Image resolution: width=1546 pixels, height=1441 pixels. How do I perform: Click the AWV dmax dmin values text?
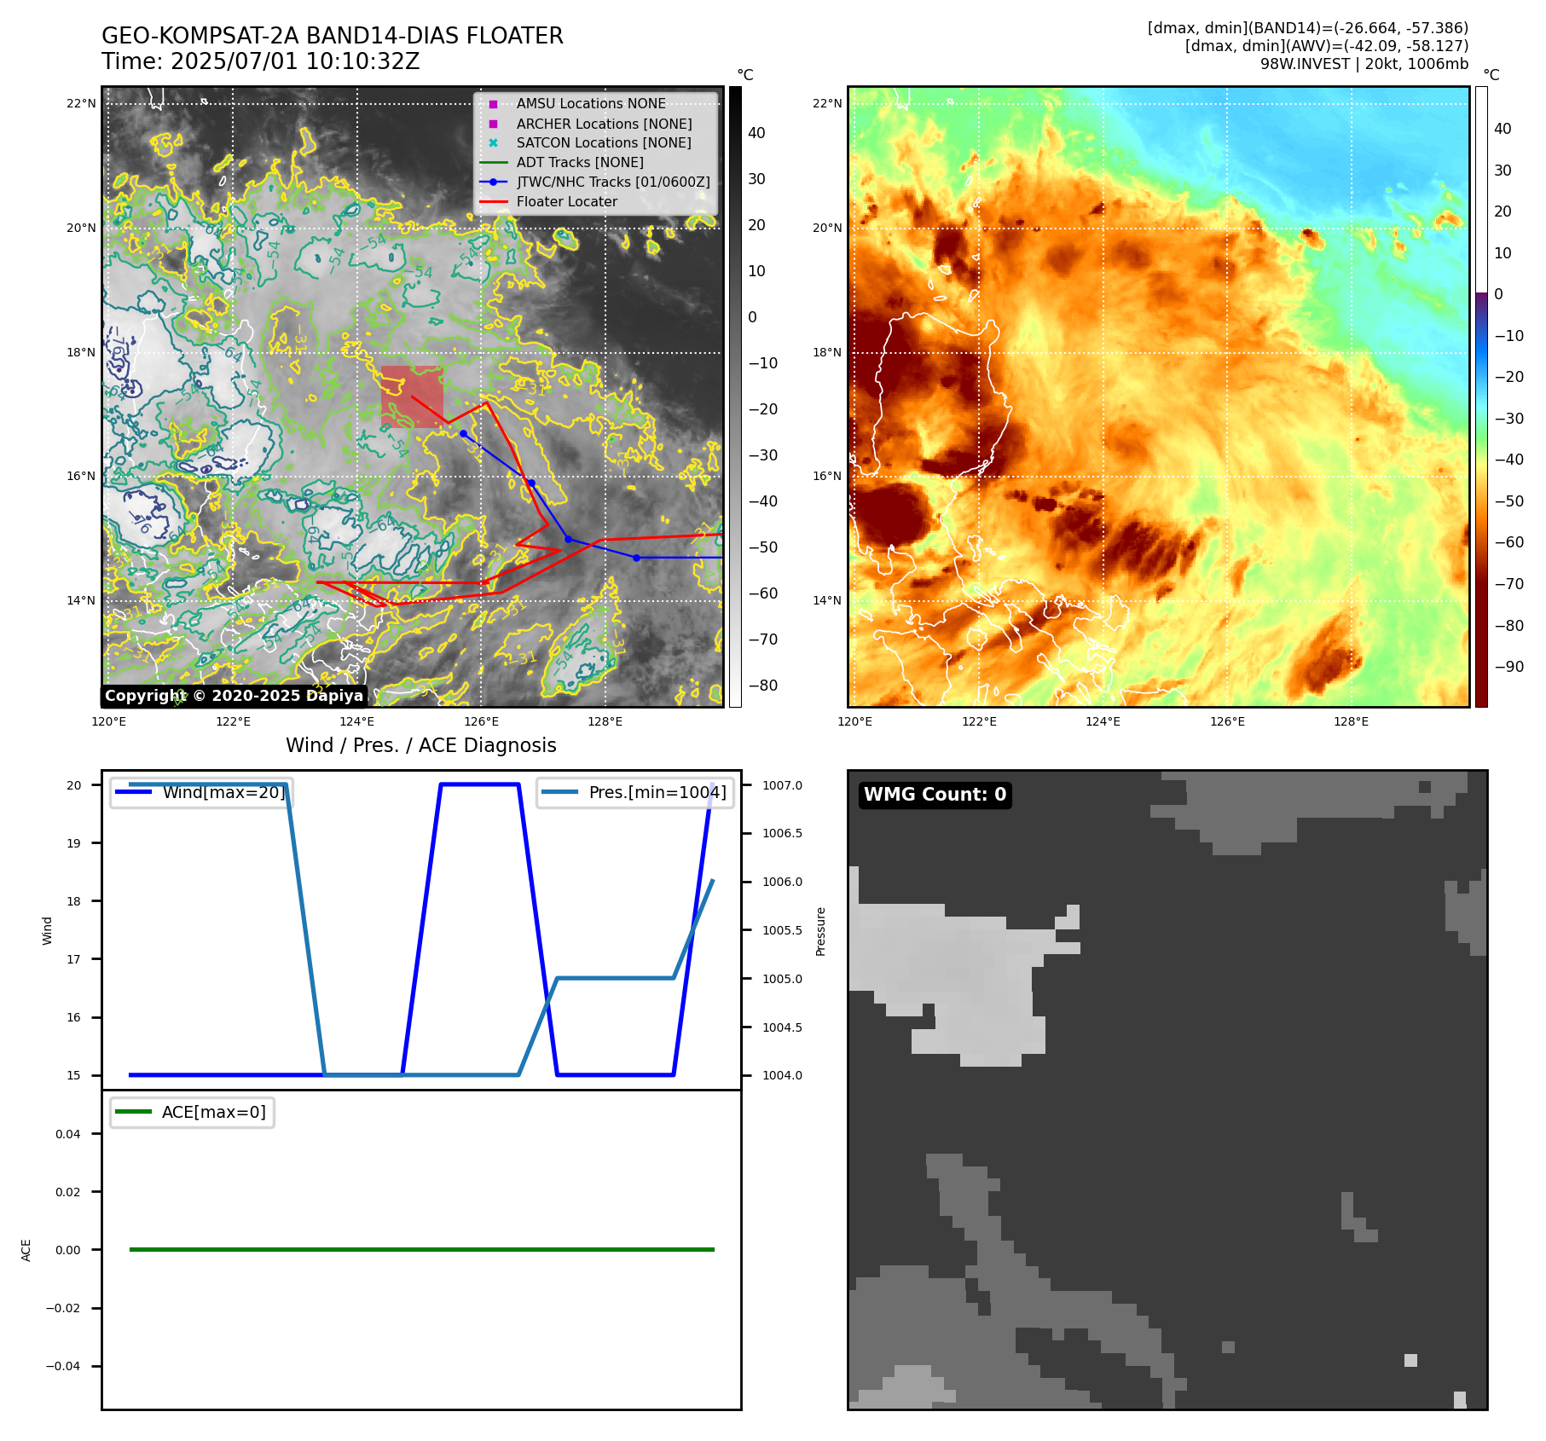(1327, 46)
